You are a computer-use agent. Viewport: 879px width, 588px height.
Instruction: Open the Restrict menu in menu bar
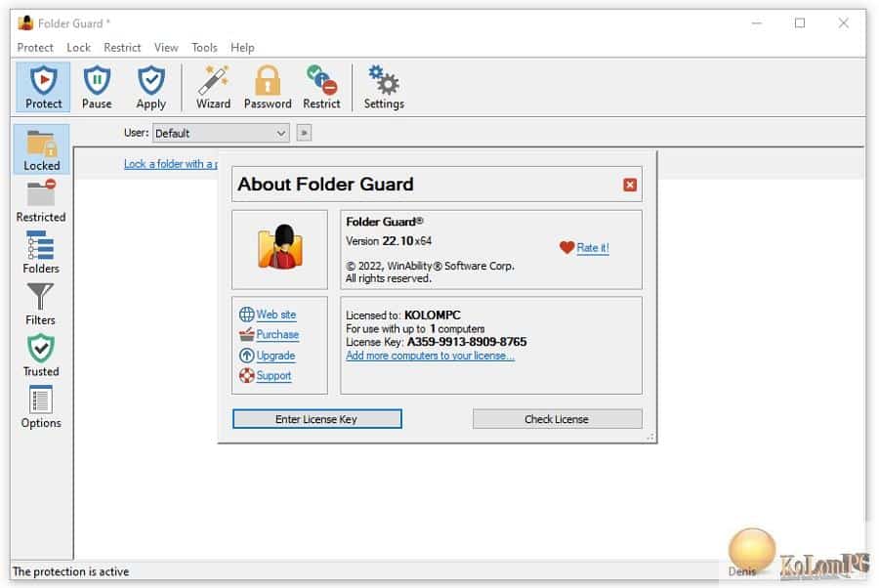click(x=122, y=48)
